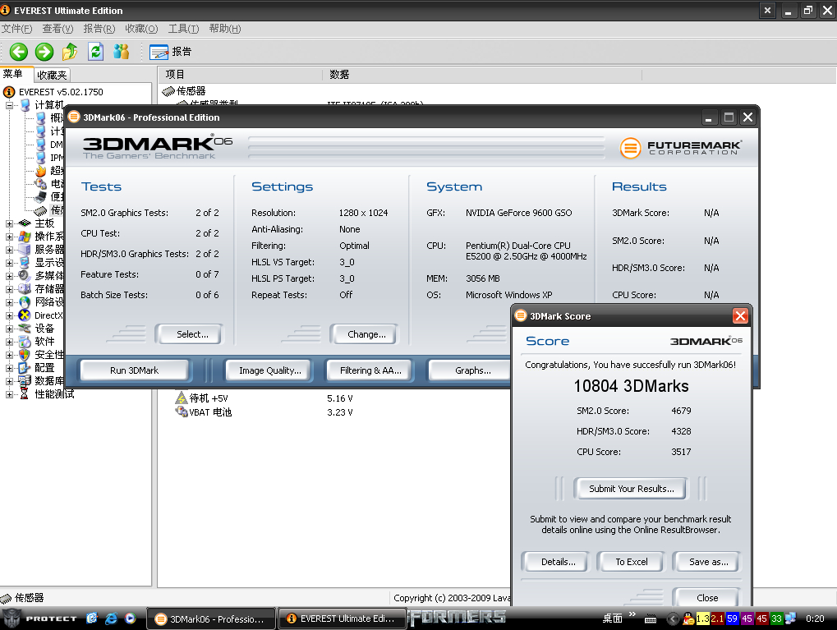Viewport: 837px width, 630px height.
Task: Select the 数据库 database icon in tree
Action: pos(25,380)
